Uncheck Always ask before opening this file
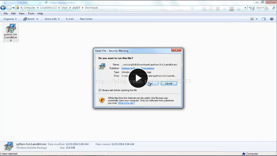277x156 pixels. tap(100, 90)
